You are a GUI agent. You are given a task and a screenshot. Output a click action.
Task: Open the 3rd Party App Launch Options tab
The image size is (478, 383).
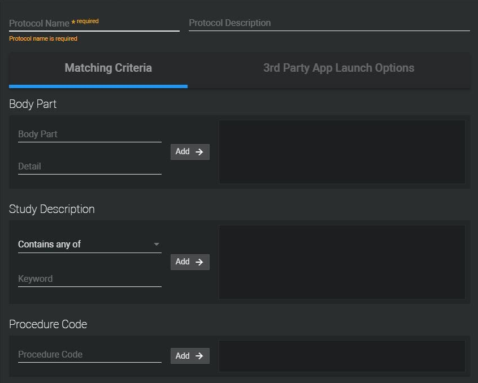(338, 68)
